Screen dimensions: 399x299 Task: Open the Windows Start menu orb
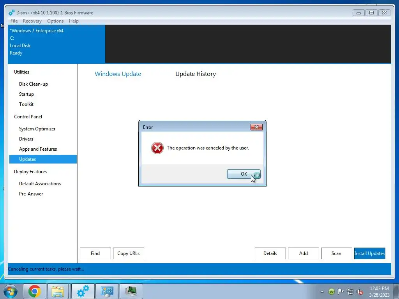11,291
